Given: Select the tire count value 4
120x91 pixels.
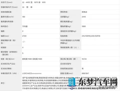Looking at the screenshot, I should [23, 48].
